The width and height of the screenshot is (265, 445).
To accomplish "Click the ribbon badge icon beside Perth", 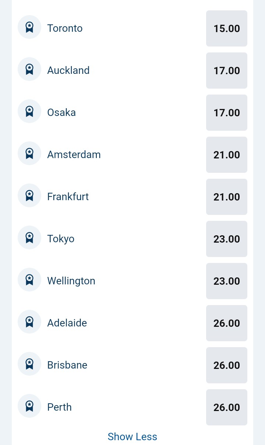I will (x=29, y=406).
